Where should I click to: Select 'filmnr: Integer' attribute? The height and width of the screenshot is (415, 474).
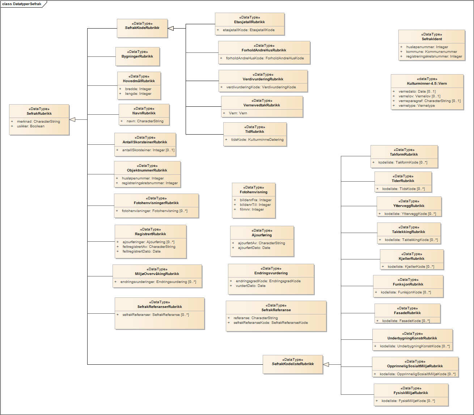[x=252, y=209]
